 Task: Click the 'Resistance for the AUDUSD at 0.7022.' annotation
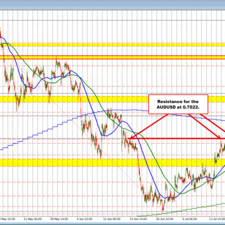178,104
